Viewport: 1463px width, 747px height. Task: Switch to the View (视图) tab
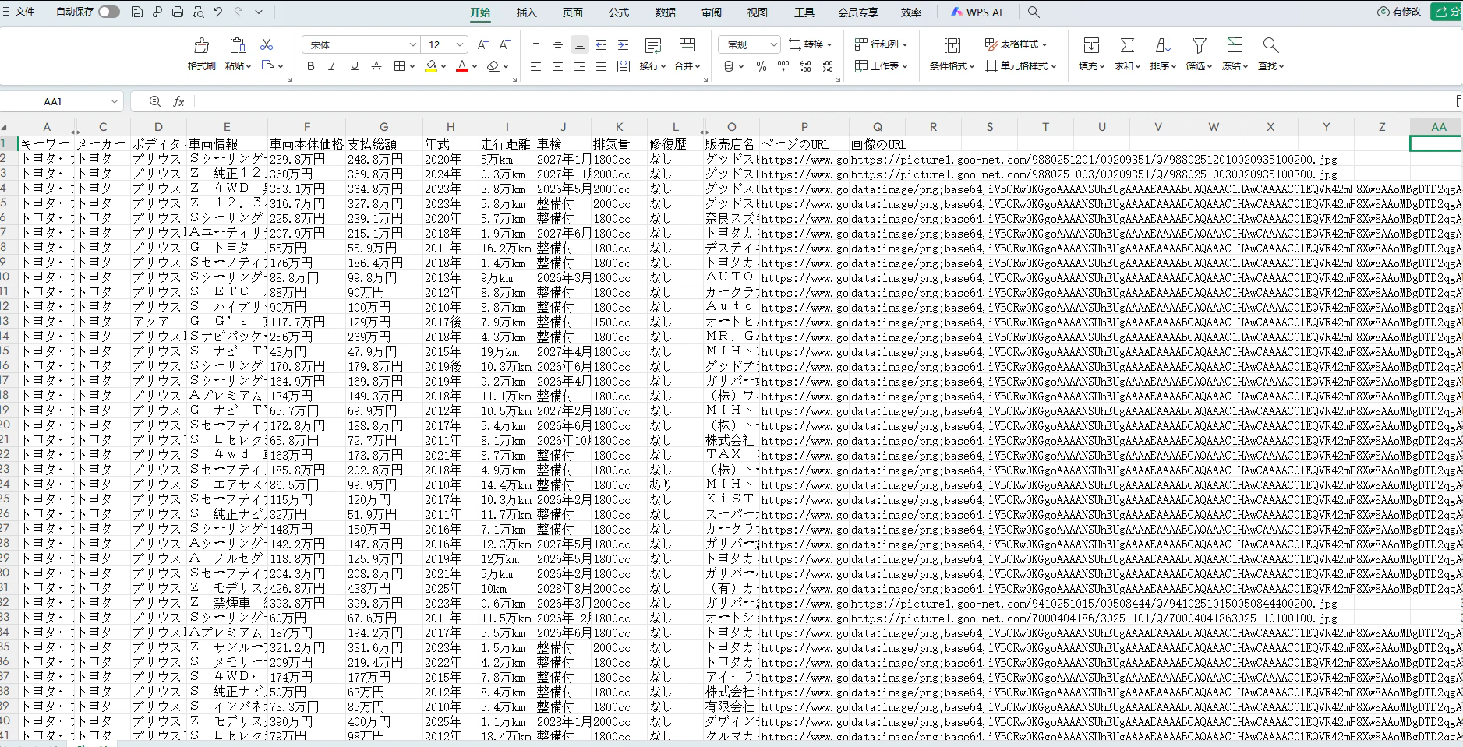point(758,12)
